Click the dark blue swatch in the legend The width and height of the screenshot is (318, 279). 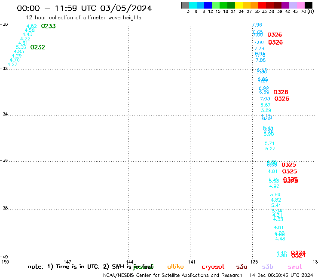pos(208,5)
